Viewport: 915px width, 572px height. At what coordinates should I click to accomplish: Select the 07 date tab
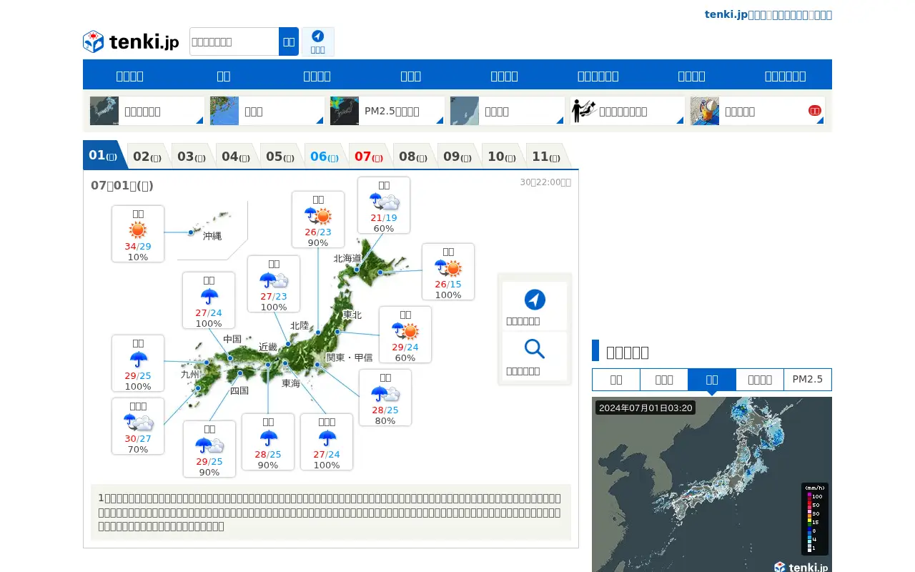coord(370,157)
